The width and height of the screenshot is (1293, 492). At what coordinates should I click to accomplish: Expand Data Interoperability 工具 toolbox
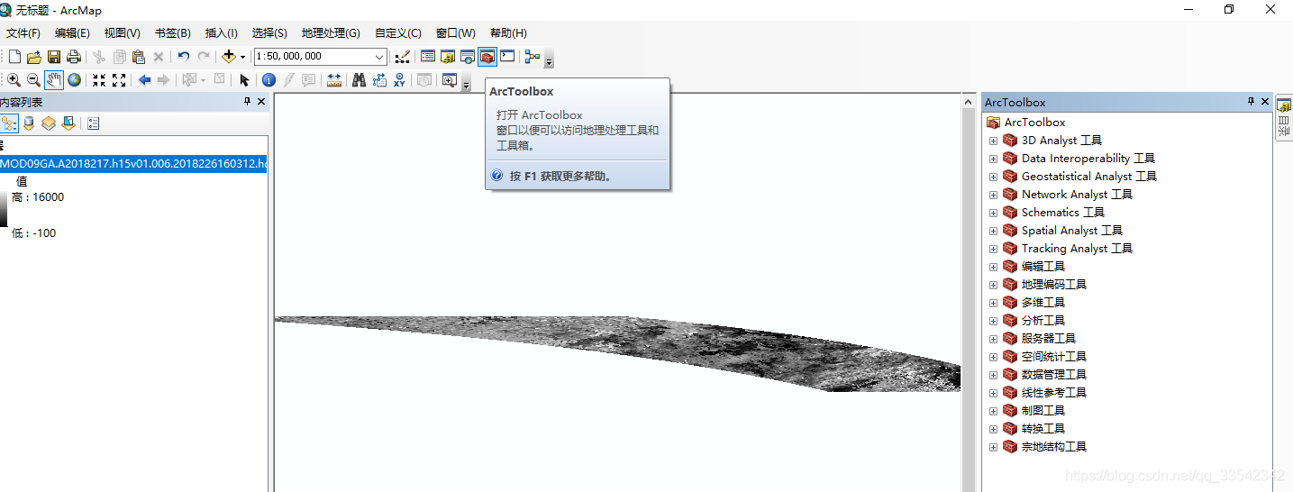click(x=993, y=159)
